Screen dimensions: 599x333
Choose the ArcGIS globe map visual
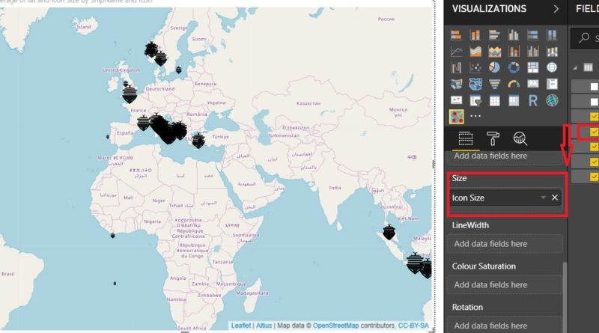(x=552, y=100)
